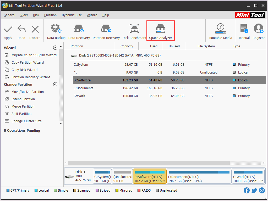Click the Partition Recovery Wizard sidebar icon
The image size is (268, 201).
click(7, 77)
